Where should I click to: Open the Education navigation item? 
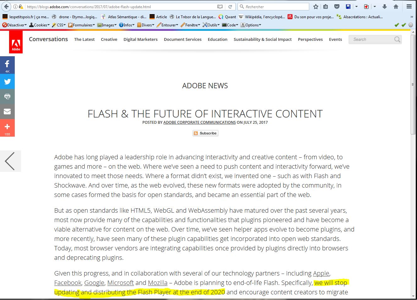217,39
